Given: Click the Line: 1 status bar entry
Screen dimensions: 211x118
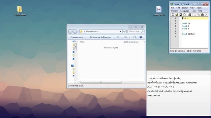Looking at the screenshot, I should point(173,51).
